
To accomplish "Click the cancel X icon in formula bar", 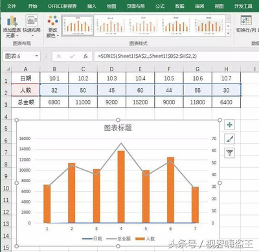I will [x=59, y=56].
